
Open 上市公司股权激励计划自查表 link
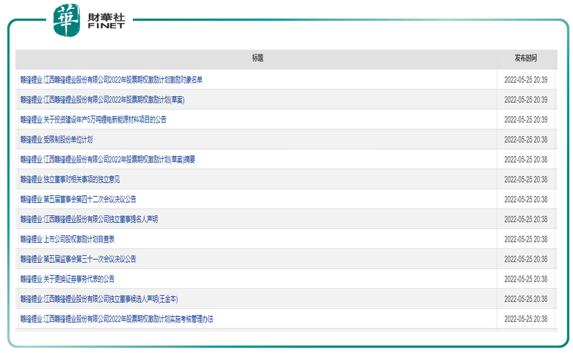coord(68,240)
